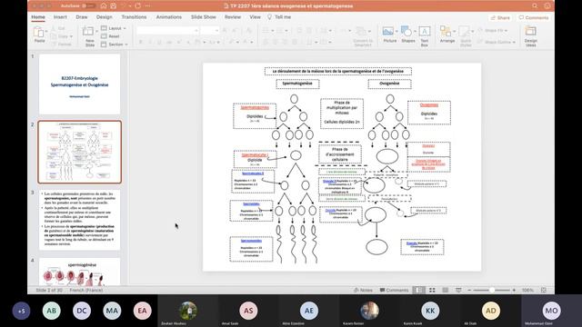
Task: Switch to Normal view in status bar
Action: (418, 290)
